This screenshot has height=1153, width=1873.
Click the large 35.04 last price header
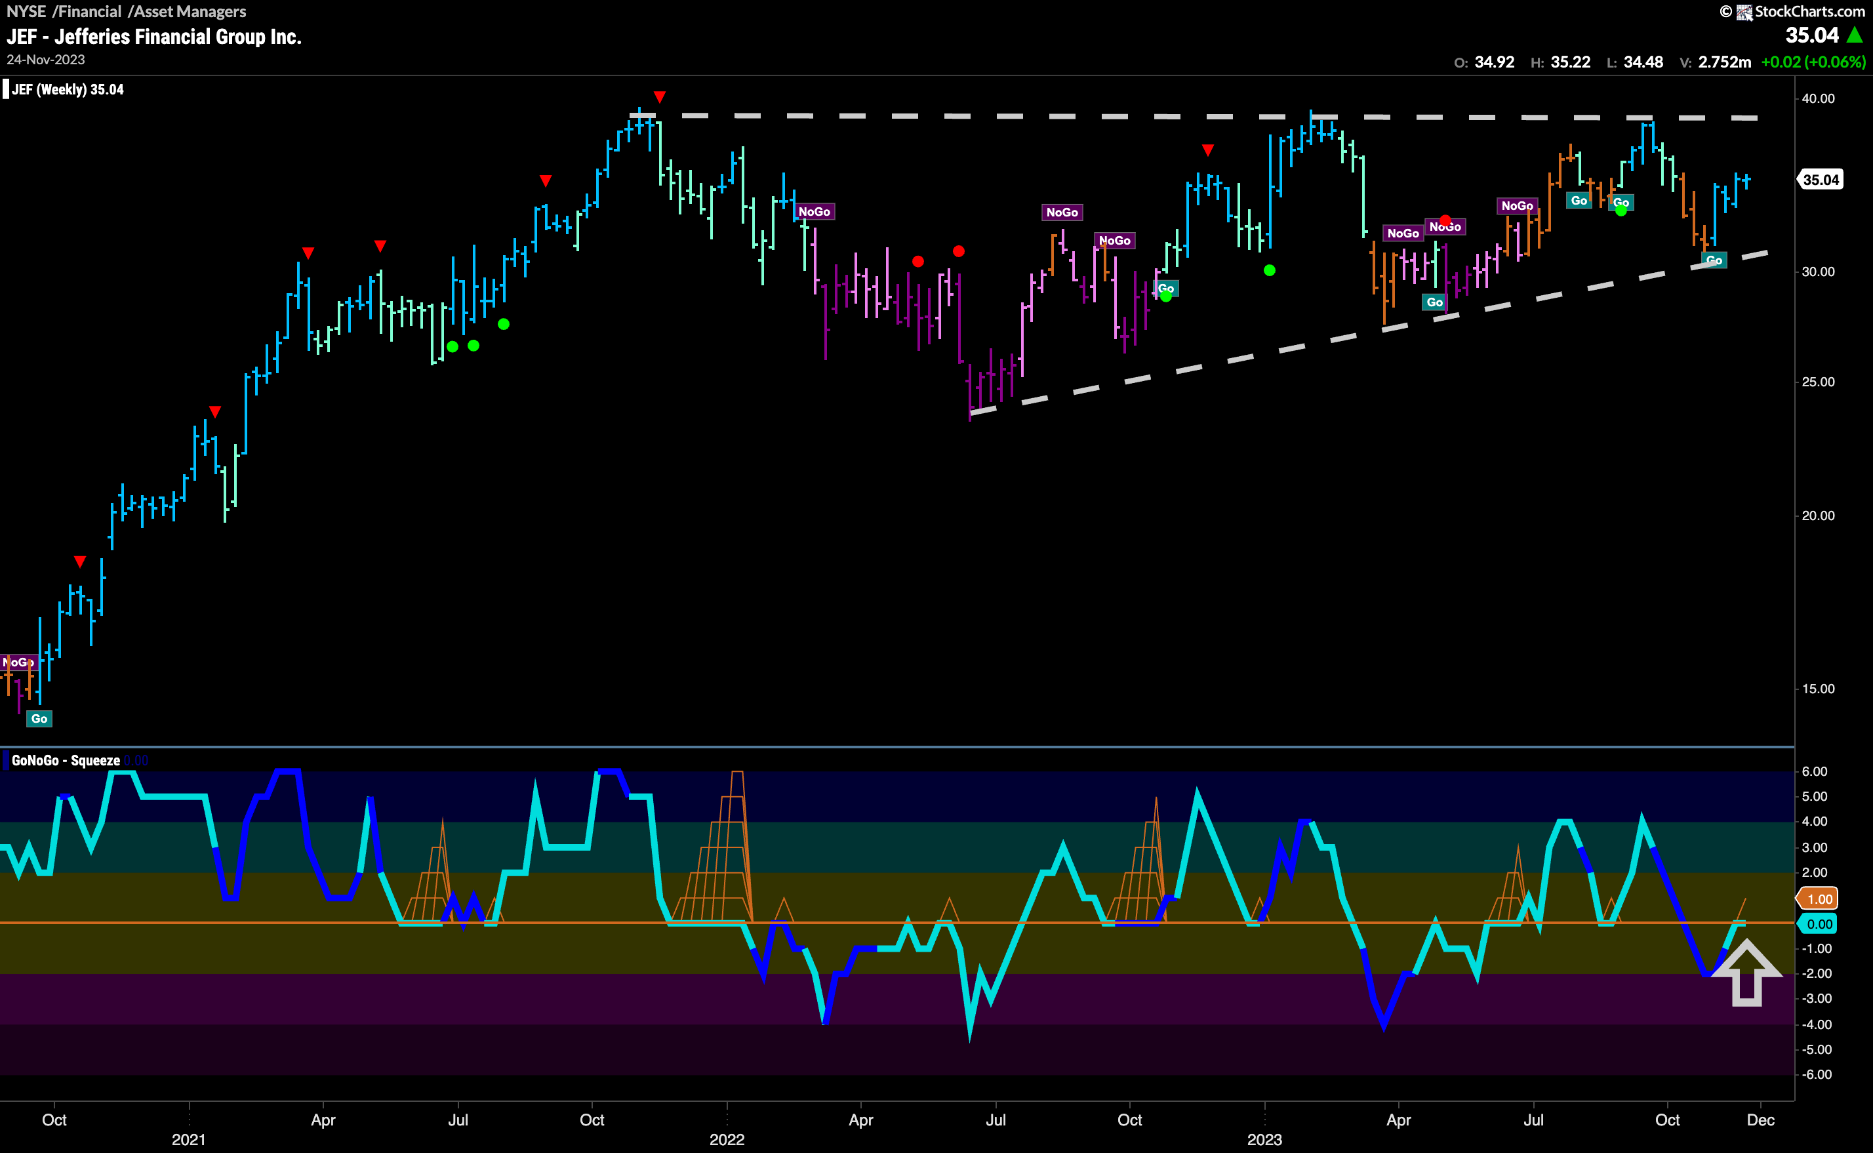click(x=1812, y=35)
